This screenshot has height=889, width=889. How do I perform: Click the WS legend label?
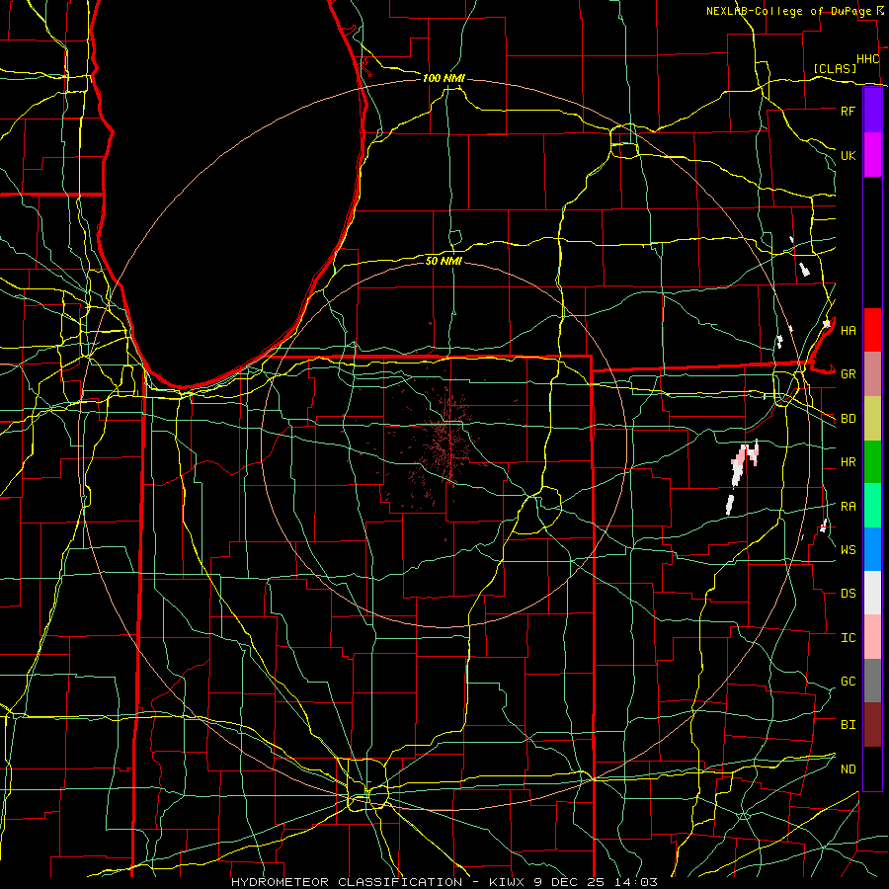(x=848, y=550)
